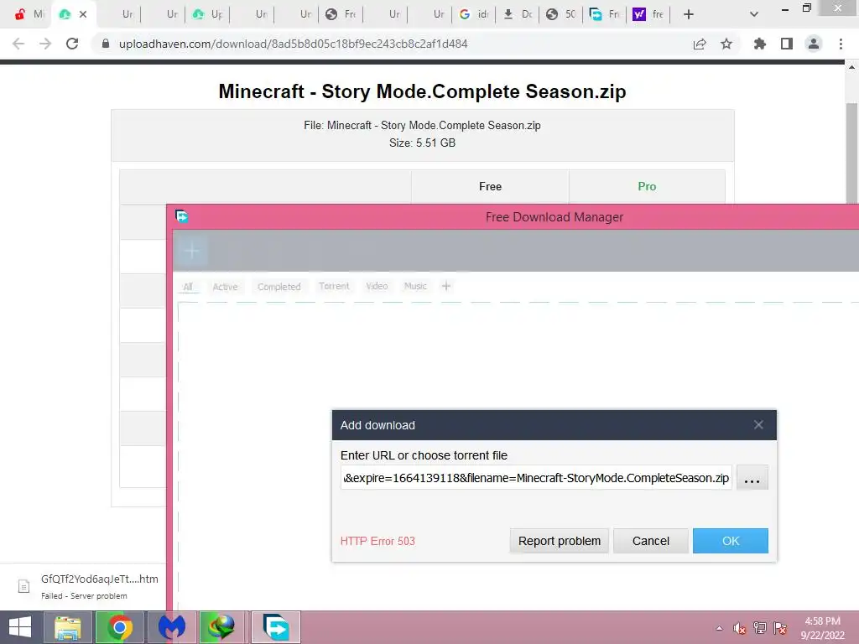This screenshot has height=644, width=859.
Task: Click the download URL input field
Action: (x=536, y=478)
